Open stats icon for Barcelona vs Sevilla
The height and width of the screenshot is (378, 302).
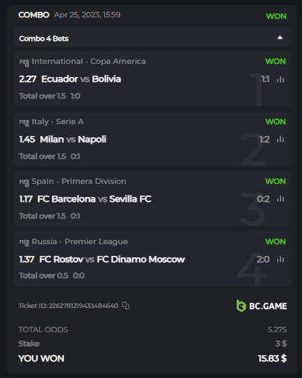[x=280, y=199]
